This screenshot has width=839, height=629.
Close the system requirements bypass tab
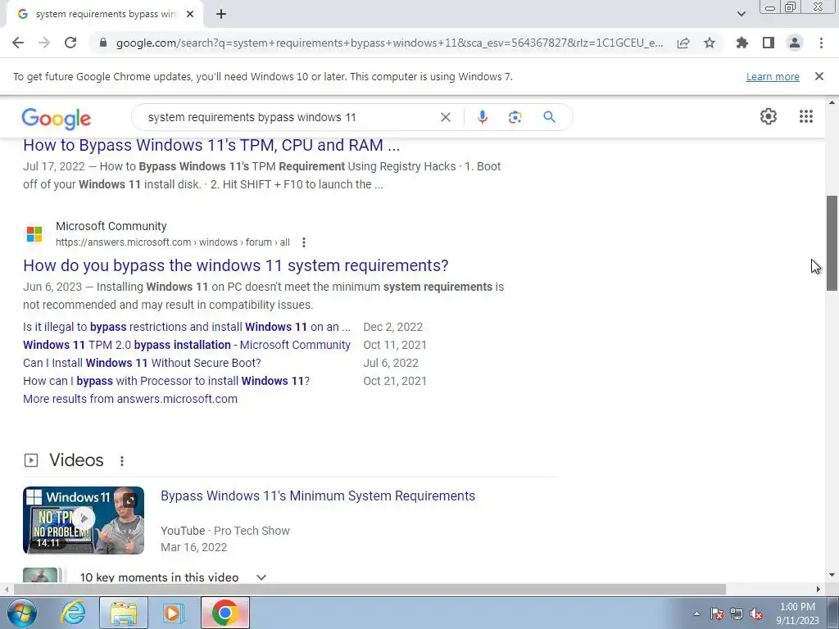pos(190,15)
